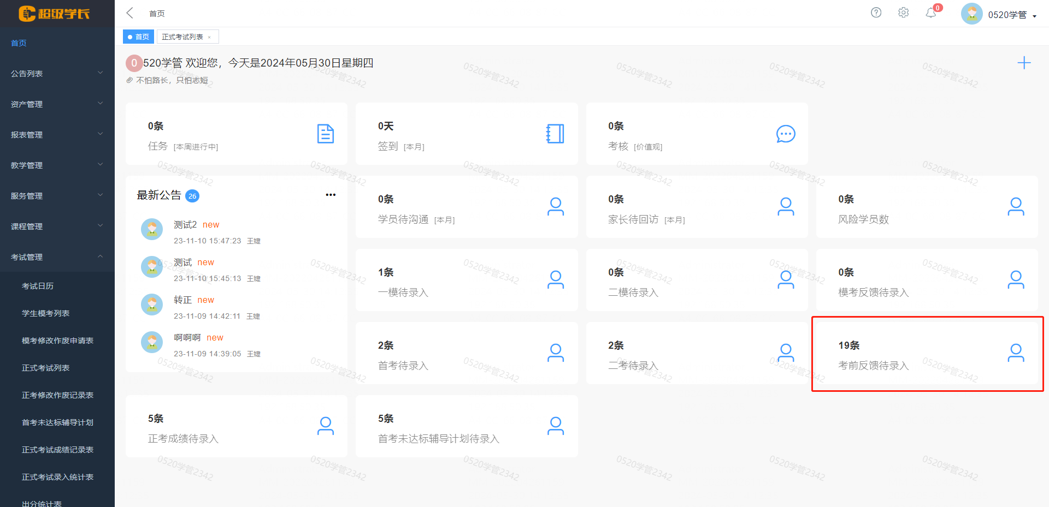Click the help question mark icon
The width and height of the screenshot is (1049, 507).
tap(876, 13)
